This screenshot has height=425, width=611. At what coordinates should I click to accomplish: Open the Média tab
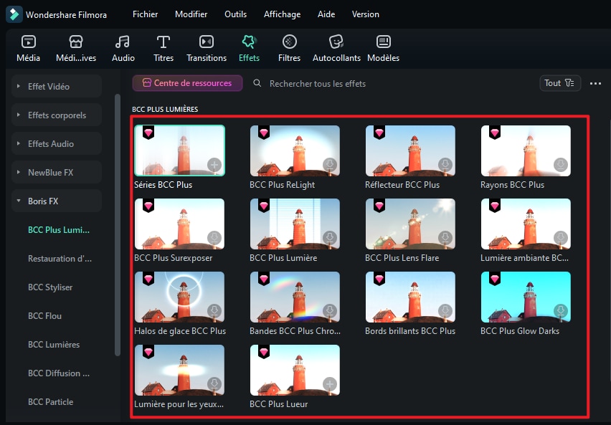pos(29,48)
